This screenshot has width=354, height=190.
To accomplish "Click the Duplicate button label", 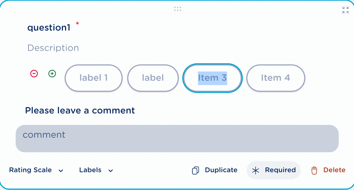I will coord(221,170).
